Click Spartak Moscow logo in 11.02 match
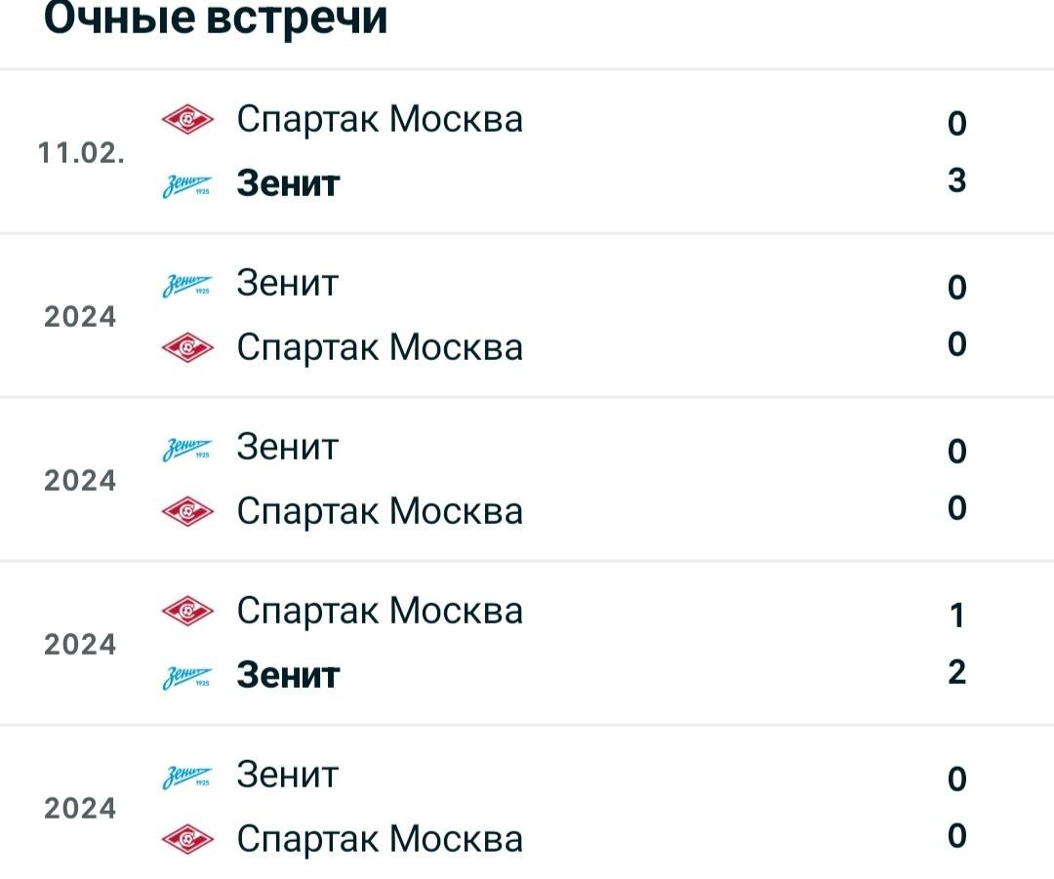The height and width of the screenshot is (879, 1054). [x=187, y=120]
